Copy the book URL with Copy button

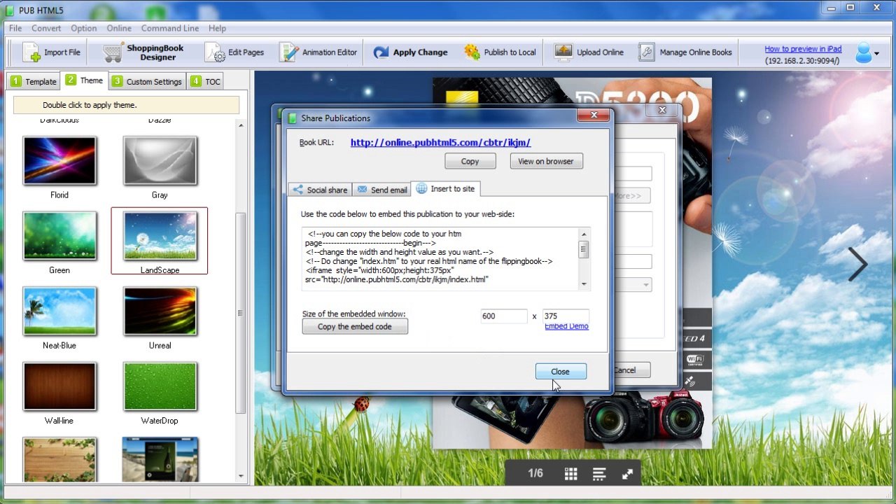pyautogui.click(x=470, y=161)
